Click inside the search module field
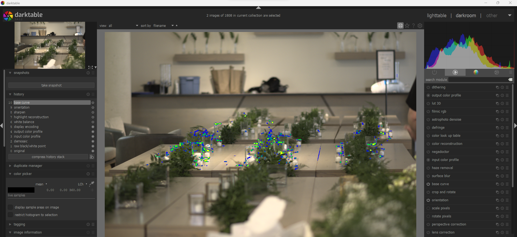Viewport: 517px width, 237px height. [x=478, y=80]
